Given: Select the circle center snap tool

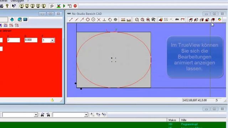Looking at the screenshot, I should (93, 20).
